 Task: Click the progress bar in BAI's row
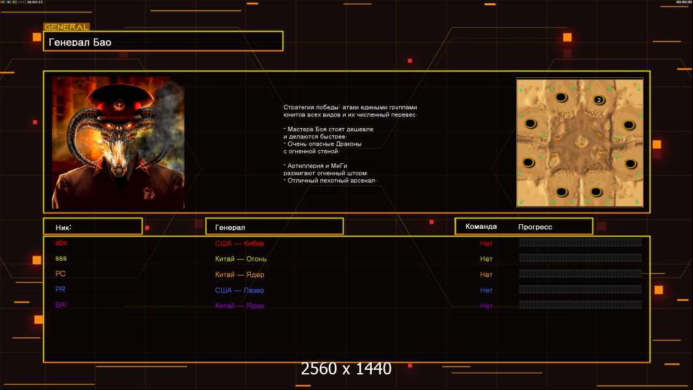click(580, 305)
